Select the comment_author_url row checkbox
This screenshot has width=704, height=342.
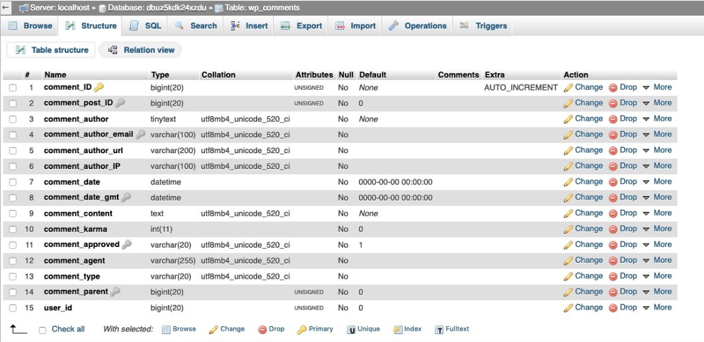(x=13, y=151)
